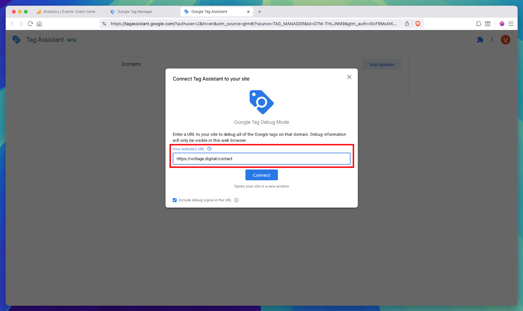The image size is (523, 311).
Task: Open a new browser tab
Action: [x=260, y=12]
